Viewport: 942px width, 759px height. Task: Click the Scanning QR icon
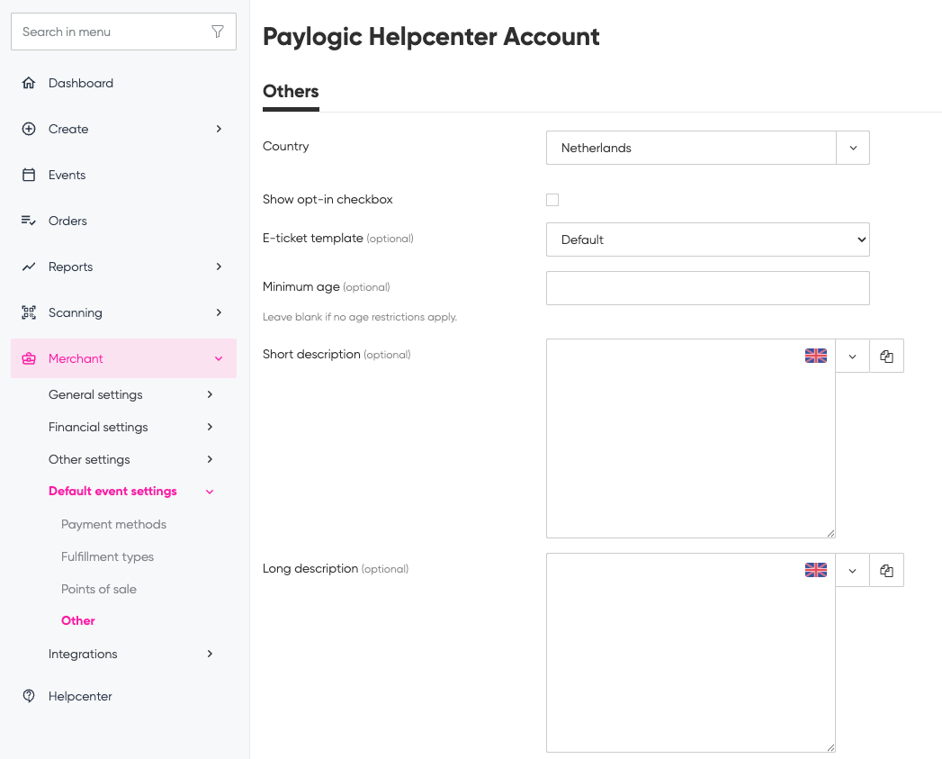point(29,312)
